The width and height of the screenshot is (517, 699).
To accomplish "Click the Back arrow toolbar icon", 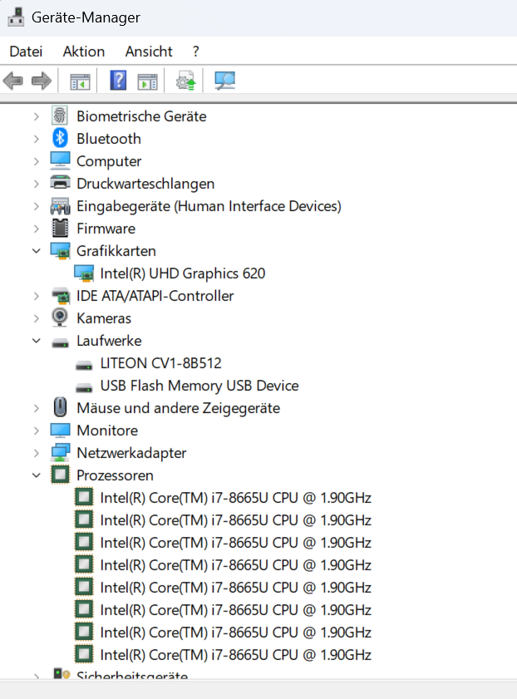I will 13,81.
